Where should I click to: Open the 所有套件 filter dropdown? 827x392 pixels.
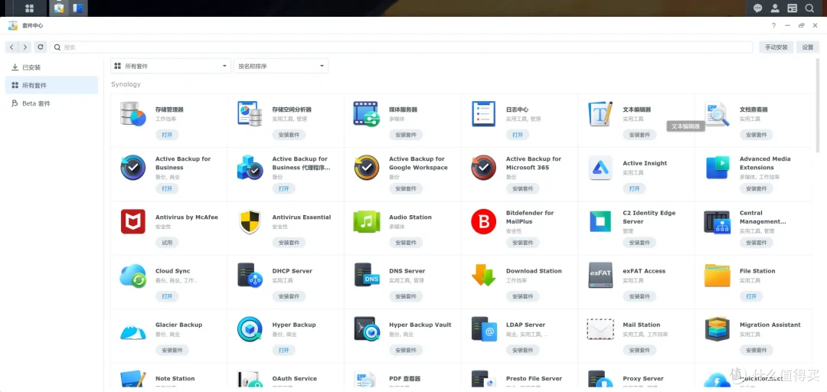coord(171,66)
